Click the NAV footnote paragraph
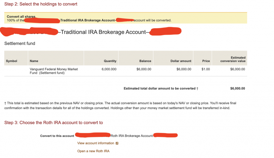Image resolution: width=274 pixels, height=158 pixels. point(120,106)
